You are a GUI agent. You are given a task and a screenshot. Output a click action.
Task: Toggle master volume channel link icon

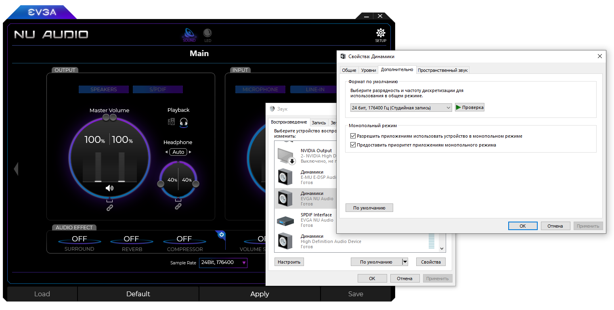tap(109, 207)
